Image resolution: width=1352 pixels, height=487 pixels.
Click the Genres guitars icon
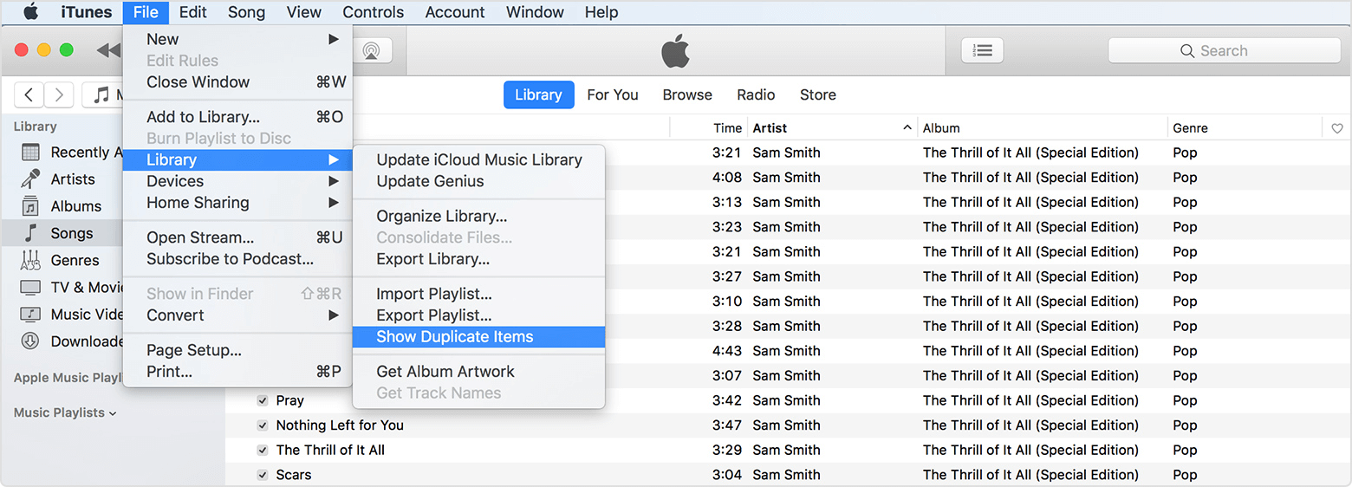tap(30, 260)
